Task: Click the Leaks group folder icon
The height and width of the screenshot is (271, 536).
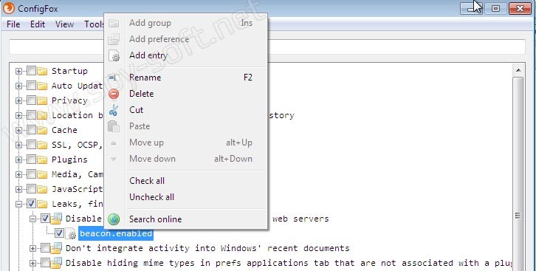Action: click(x=42, y=204)
